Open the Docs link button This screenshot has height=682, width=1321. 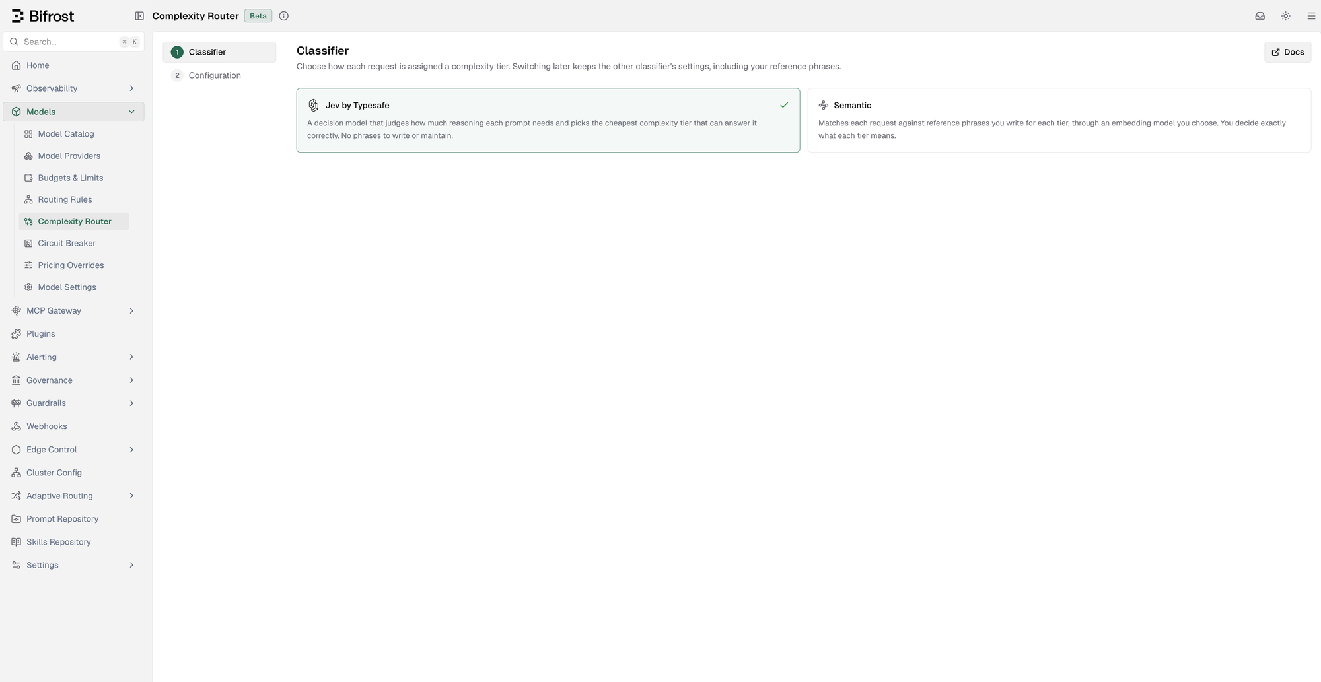coord(1287,52)
